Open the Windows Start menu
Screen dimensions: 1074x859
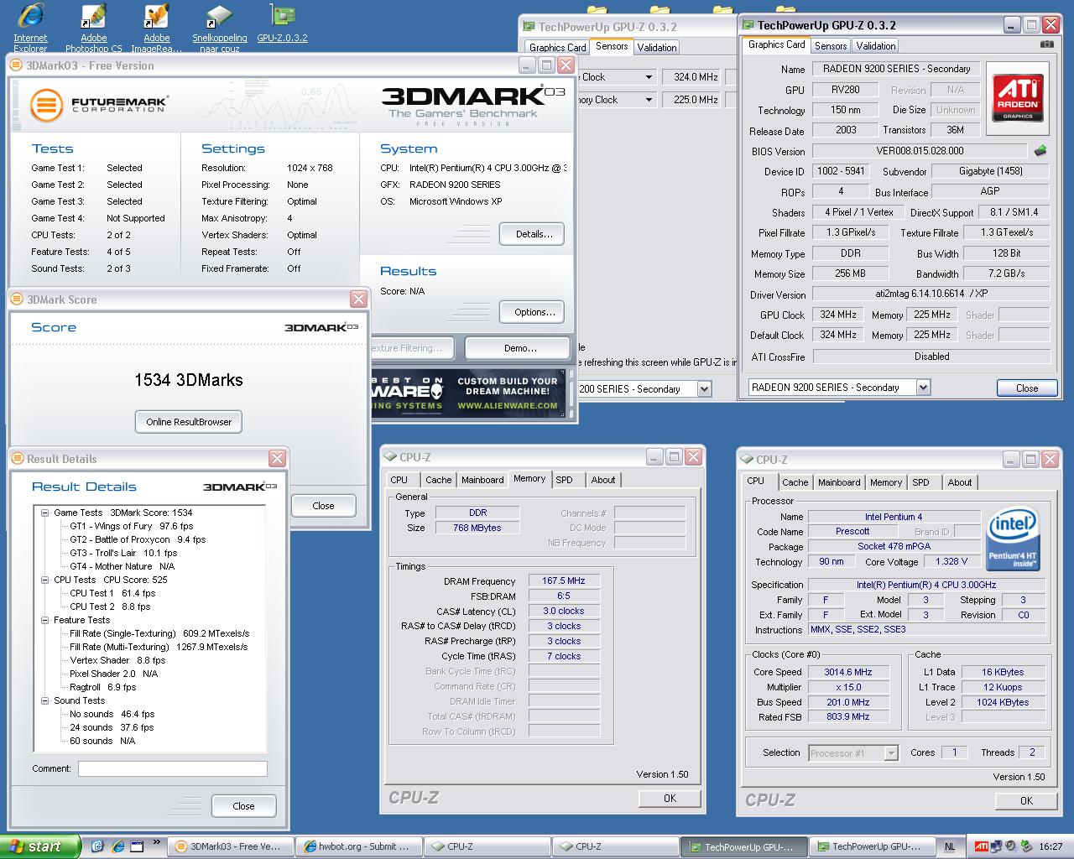click(40, 846)
